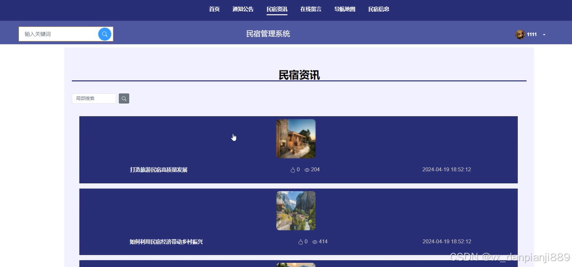The height and width of the screenshot is (267, 572).
Task: Click view count 414
Action: 323,242
